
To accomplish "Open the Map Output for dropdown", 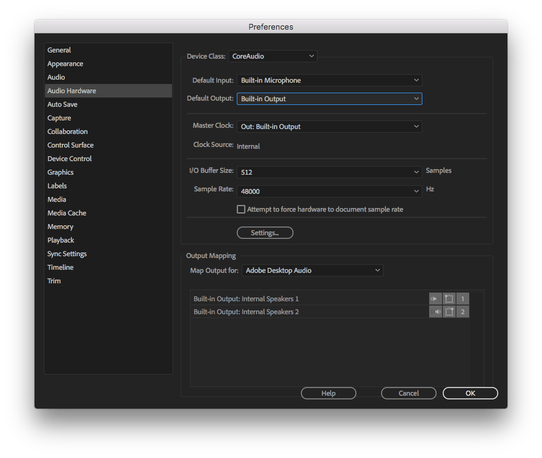I will pos(313,270).
